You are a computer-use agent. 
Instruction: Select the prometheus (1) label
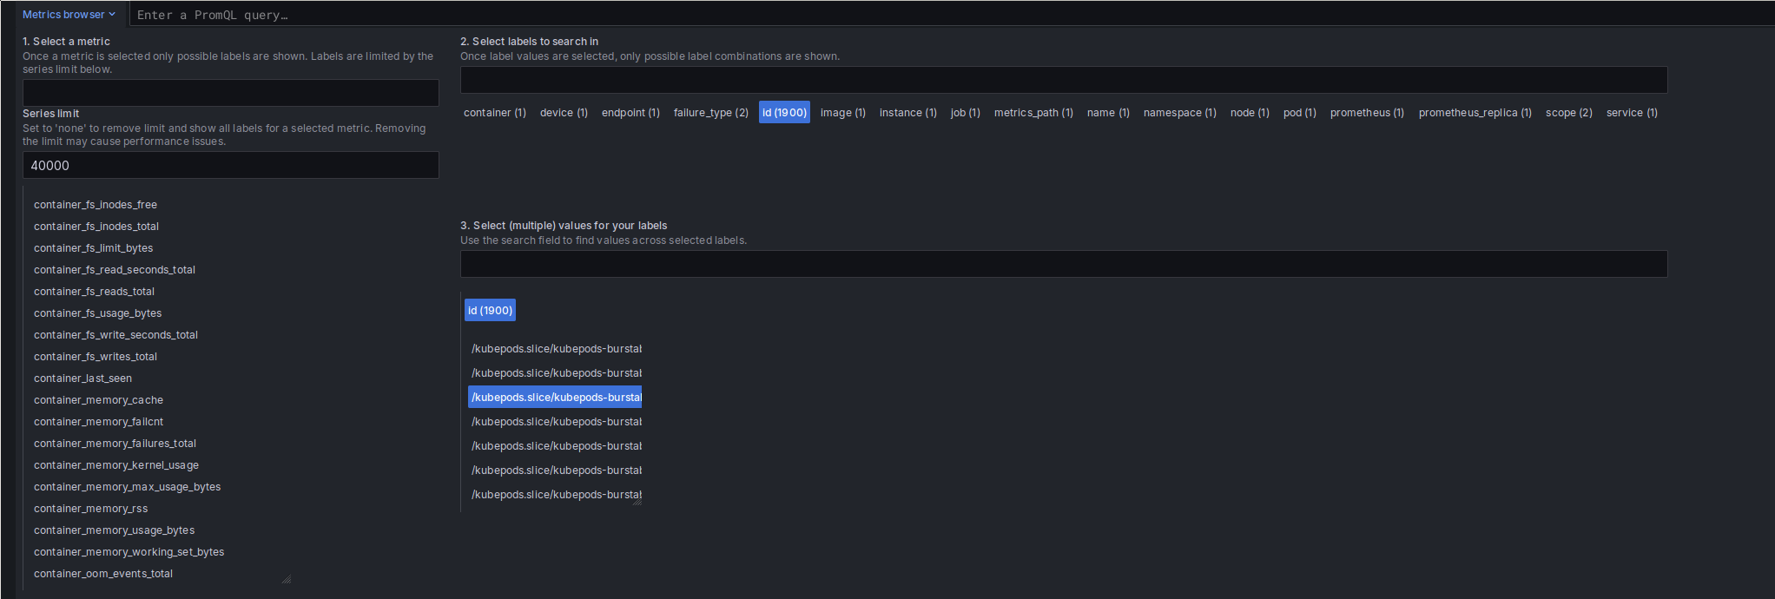[1367, 113]
